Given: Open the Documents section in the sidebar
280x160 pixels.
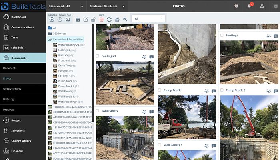Looking at the screenshot, I should [x=23, y=58].
